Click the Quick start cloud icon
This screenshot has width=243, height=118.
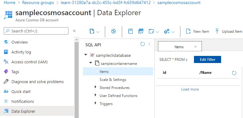coord(6,91)
